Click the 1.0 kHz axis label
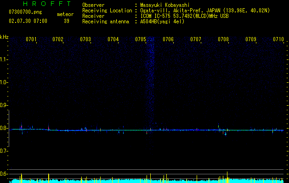289x183 pixels. tap(4, 82)
